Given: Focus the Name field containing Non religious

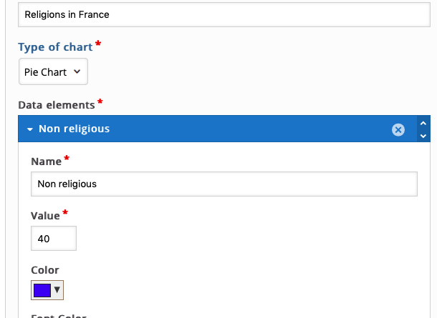Looking at the screenshot, I should (x=224, y=184).
